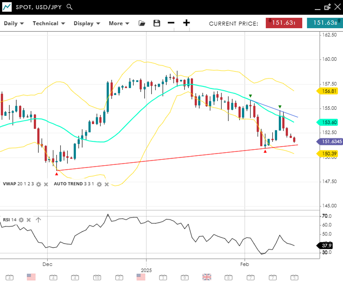Click the symbol search magnifier icon
The image size is (343, 282).
(70, 7)
